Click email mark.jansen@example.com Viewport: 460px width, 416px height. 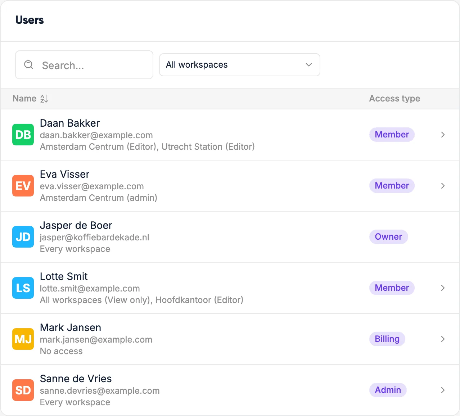pos(96,340)
